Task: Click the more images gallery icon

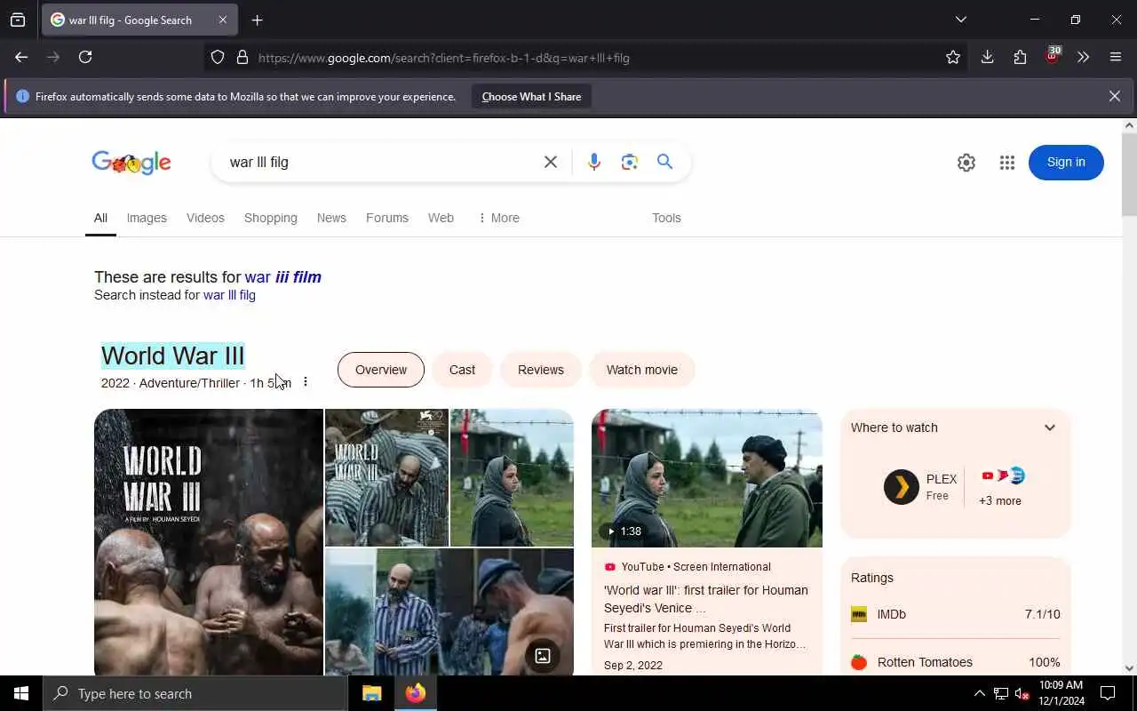Action: [x=543, y=657]
